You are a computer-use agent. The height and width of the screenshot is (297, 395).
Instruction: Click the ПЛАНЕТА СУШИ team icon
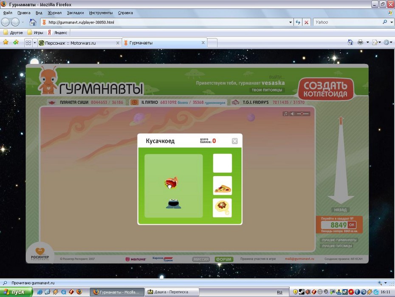tap(52, 103)
